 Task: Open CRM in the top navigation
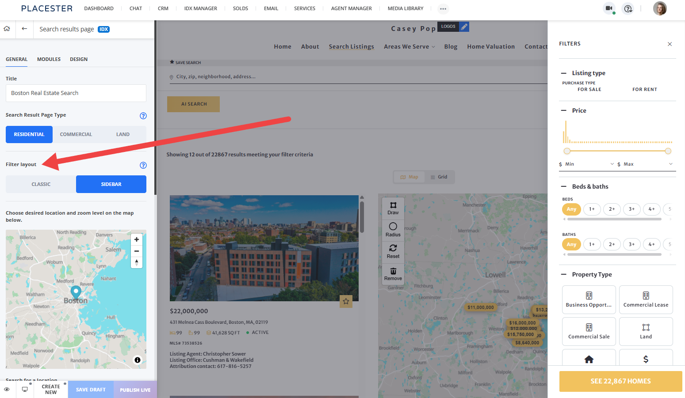click(163, 8)
